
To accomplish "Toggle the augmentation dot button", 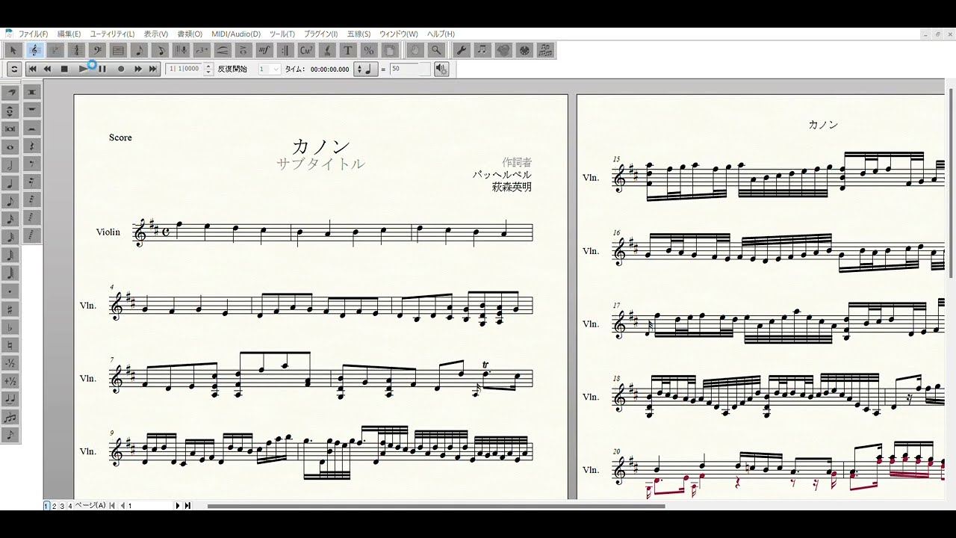I will click(10, 291).
